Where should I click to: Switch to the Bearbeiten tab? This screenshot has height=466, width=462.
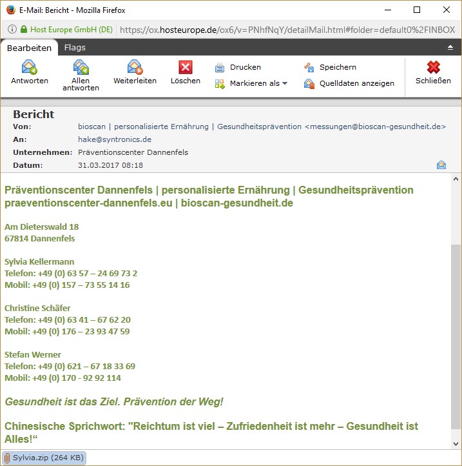[29, 48]
